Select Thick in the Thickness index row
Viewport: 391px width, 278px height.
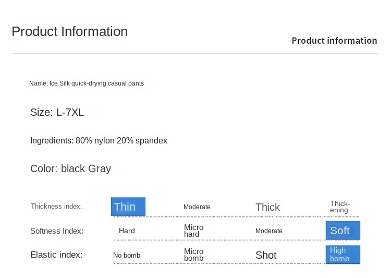[267, 207]
